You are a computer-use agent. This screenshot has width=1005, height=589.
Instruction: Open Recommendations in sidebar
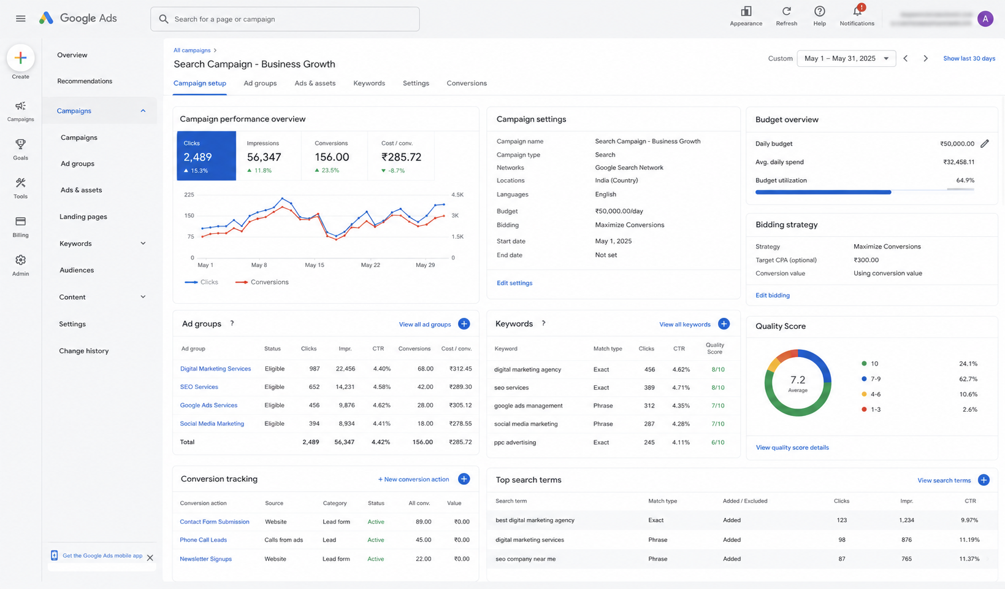[85, 81]
